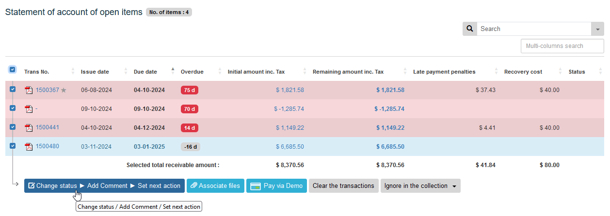Sort by Trans No. column arrows
The image size is (610, 216).
pos(73,72)
